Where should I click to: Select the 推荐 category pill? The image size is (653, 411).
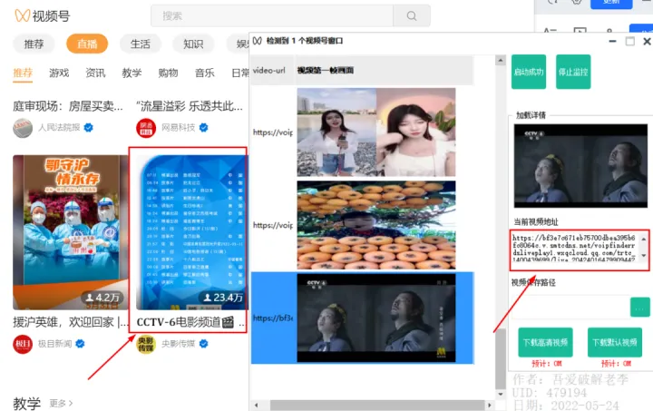point(34,44)
